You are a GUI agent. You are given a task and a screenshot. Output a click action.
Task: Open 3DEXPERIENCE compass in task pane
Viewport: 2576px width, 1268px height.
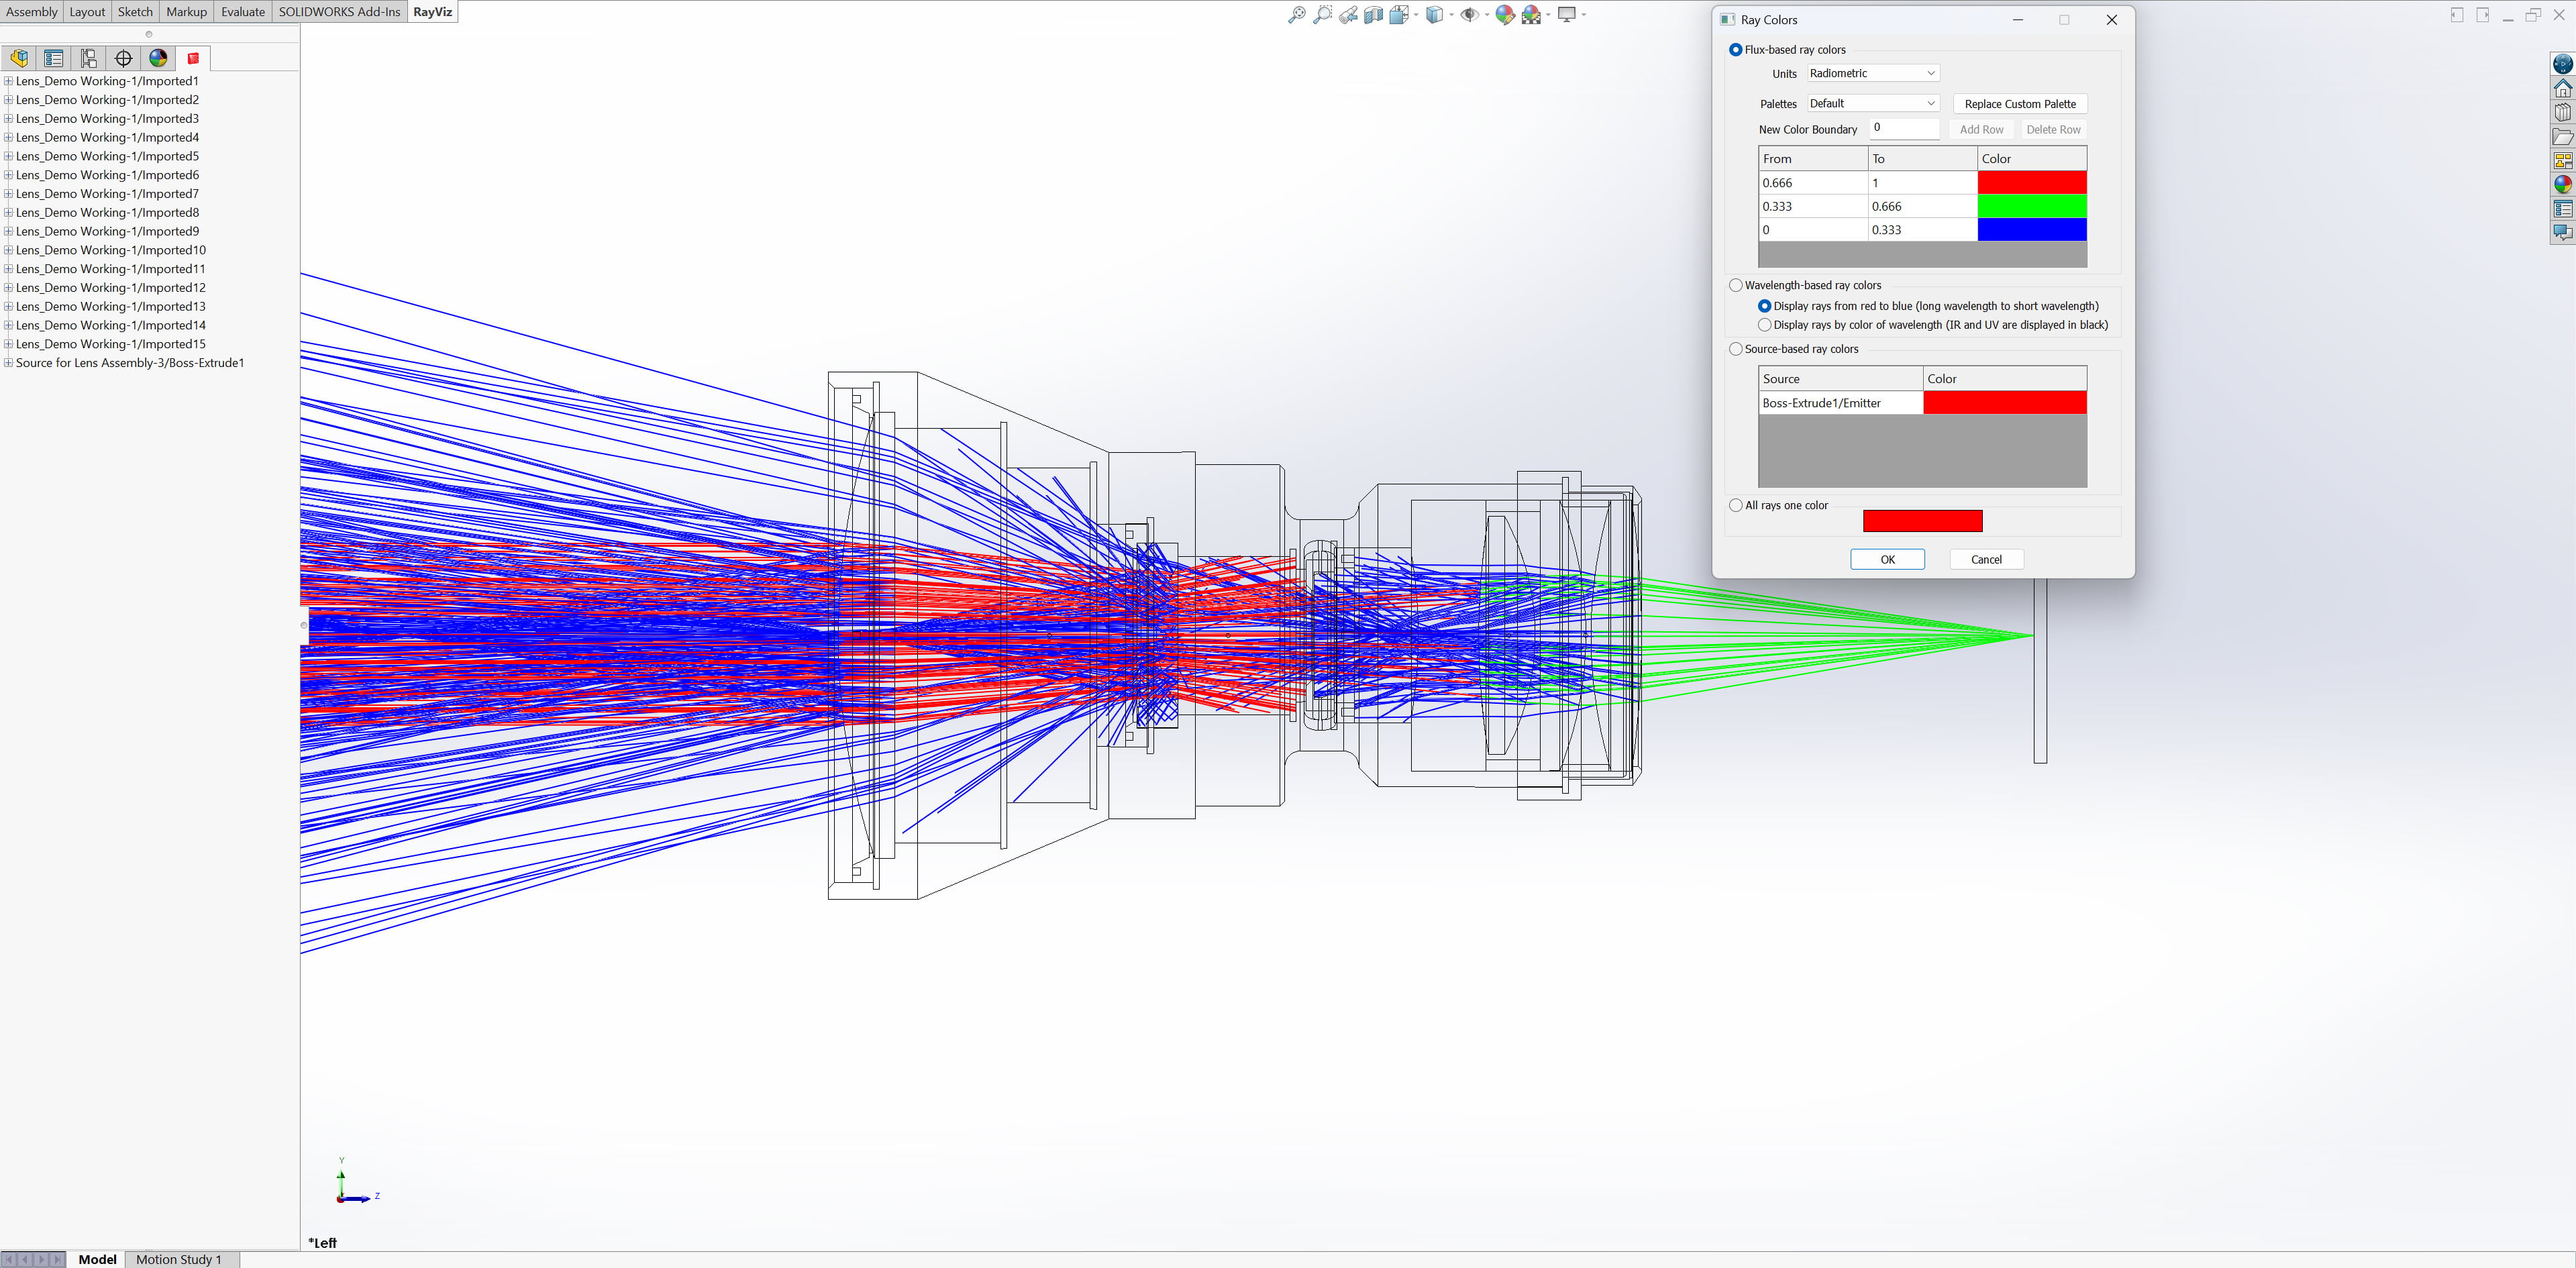[2562, 64]
